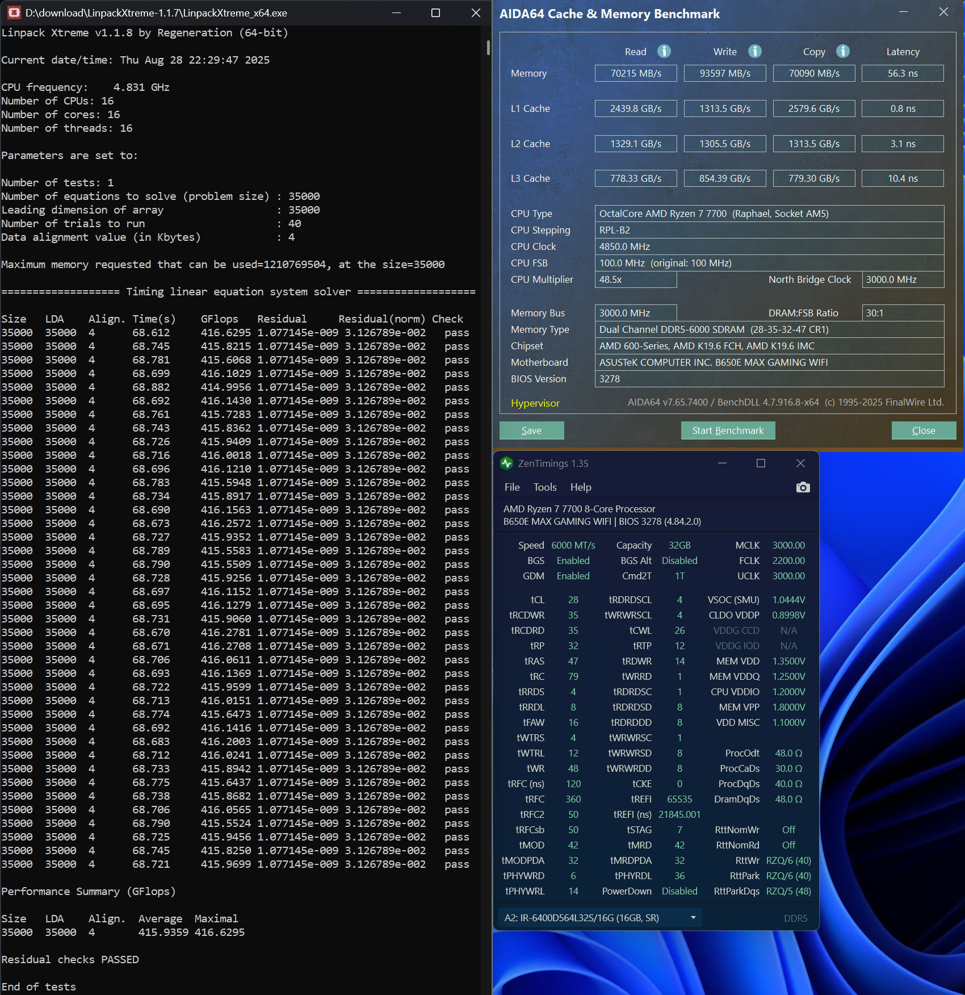The image size is (965, 995).
Task: Maximize the Linpack Xtreme console window
Action: [x=435, y=12]
